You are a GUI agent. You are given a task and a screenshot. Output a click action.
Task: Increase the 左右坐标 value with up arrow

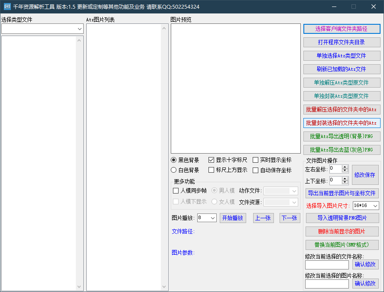(345, 167)
